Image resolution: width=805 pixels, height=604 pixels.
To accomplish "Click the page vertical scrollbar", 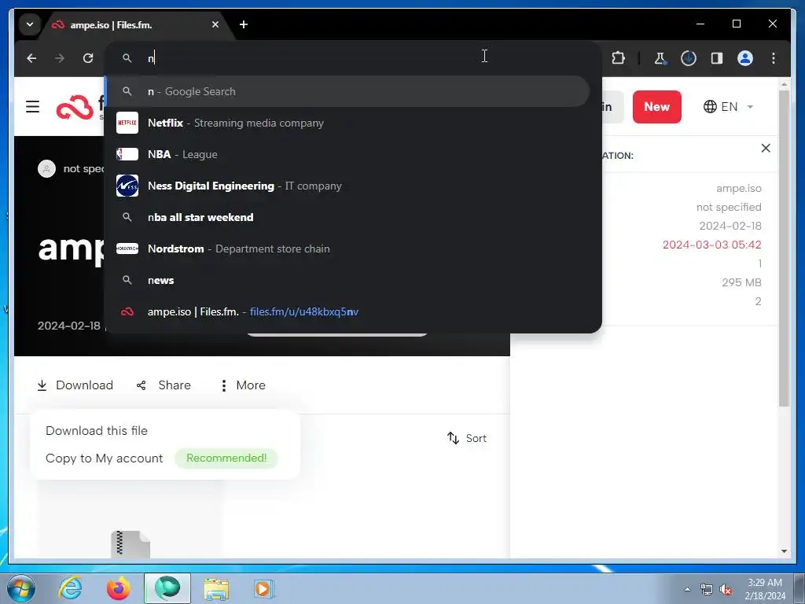I will (784, 249).
